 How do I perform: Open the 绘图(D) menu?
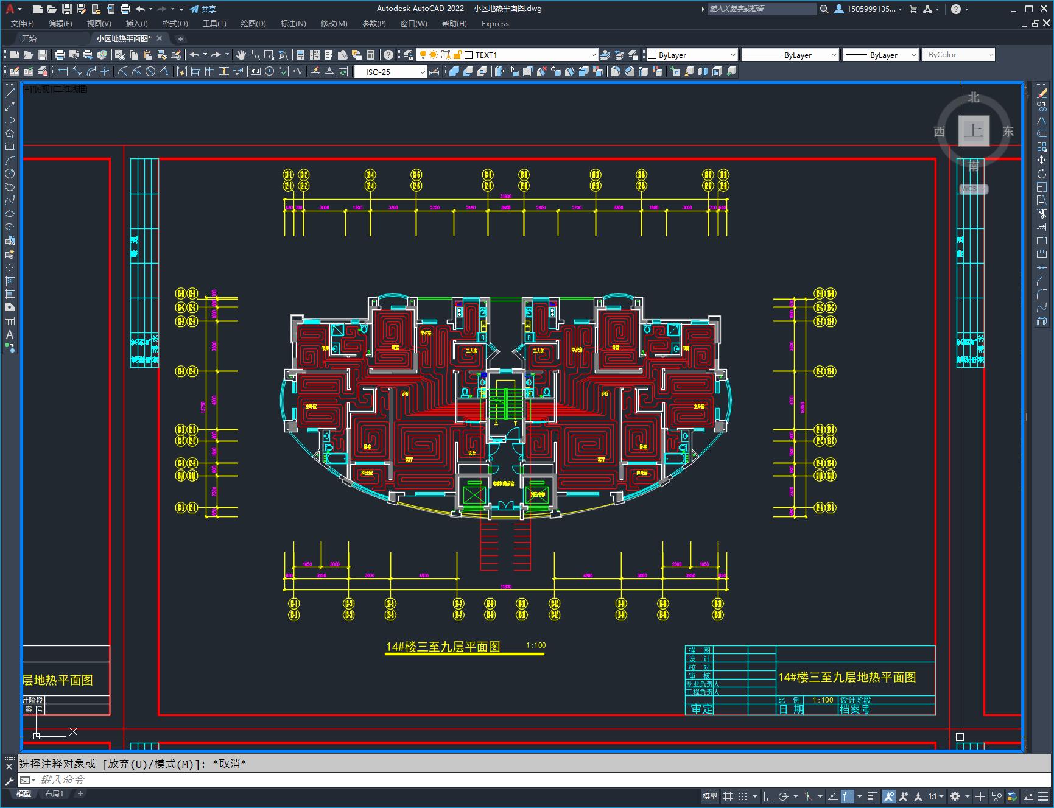tap(253, 23)
